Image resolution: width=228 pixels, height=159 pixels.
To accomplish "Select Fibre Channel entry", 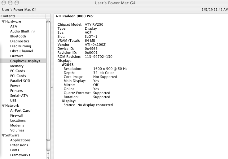I will pos(21,51).
